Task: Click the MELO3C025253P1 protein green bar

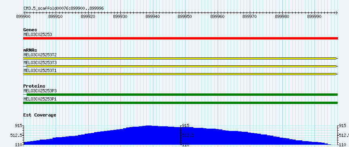Action: pyautogui.click(x=180, y=102)
